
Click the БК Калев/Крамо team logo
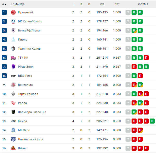click(x=13, y=21)
